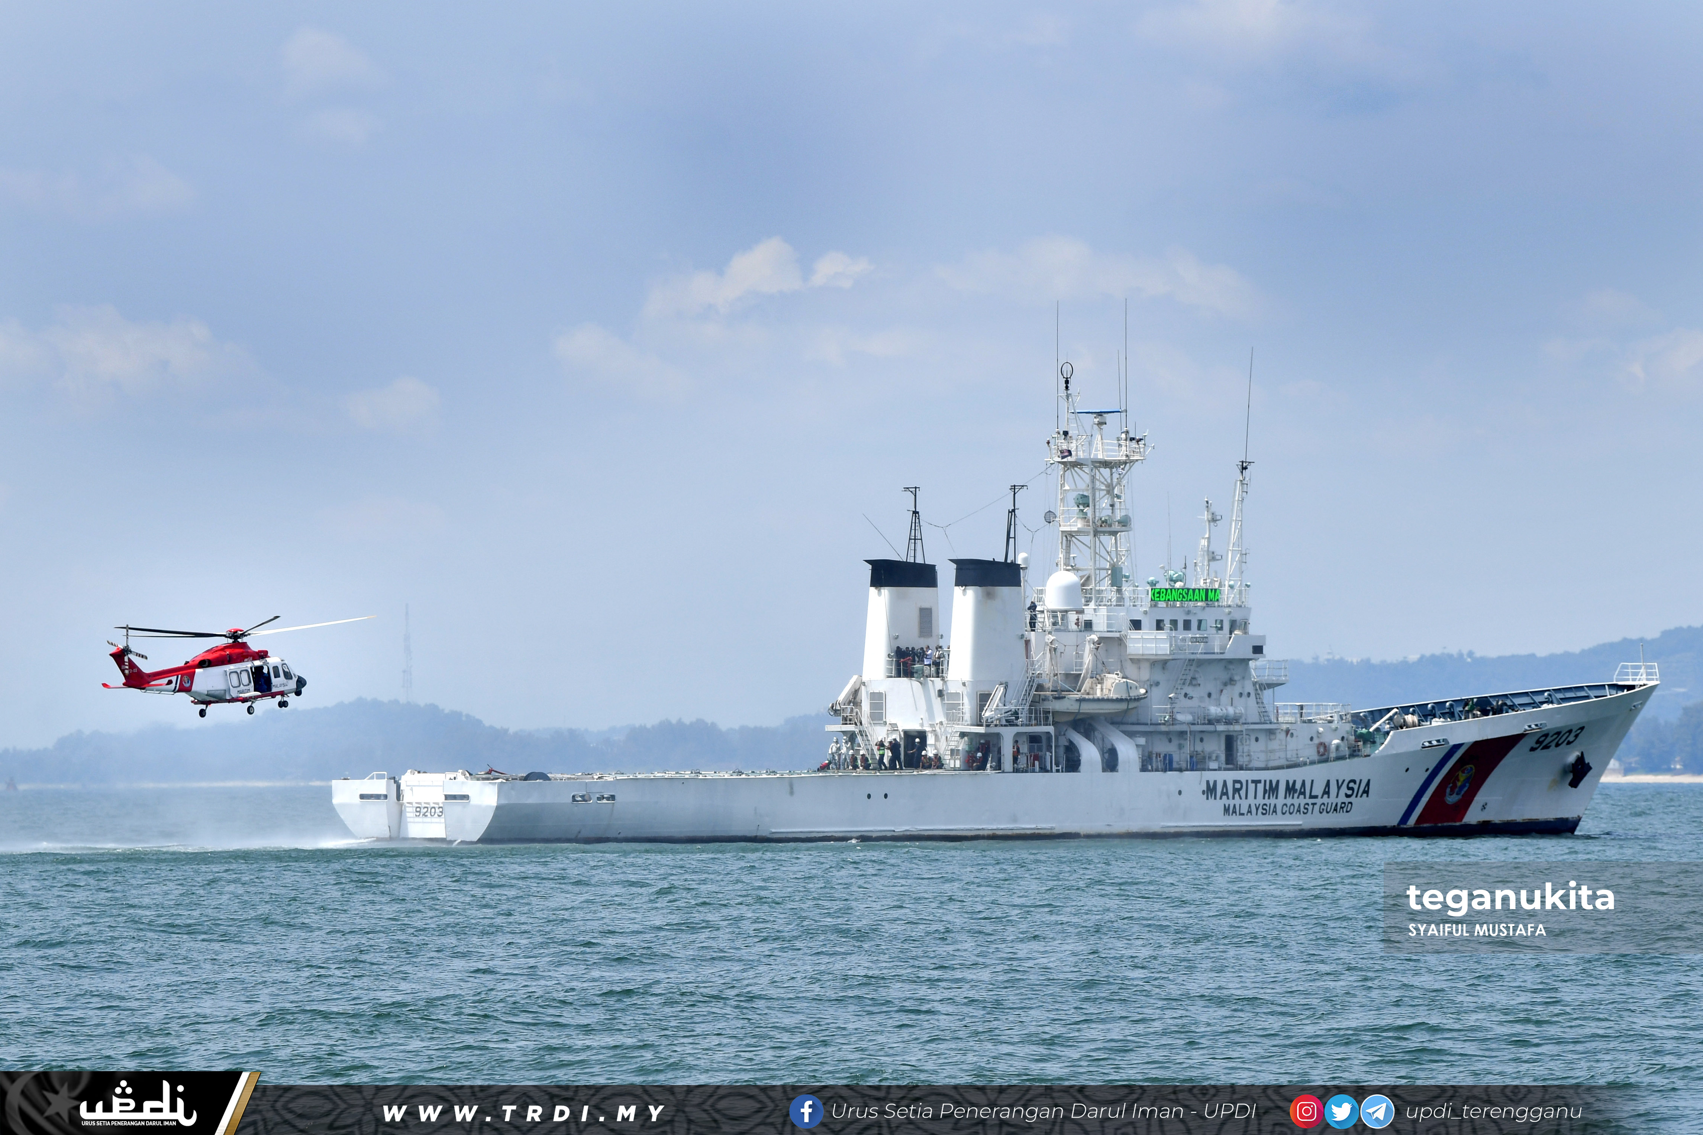The image size is (1703, 1135).
Task: Click the 9203 number on ship bow
Action: 1556,739
